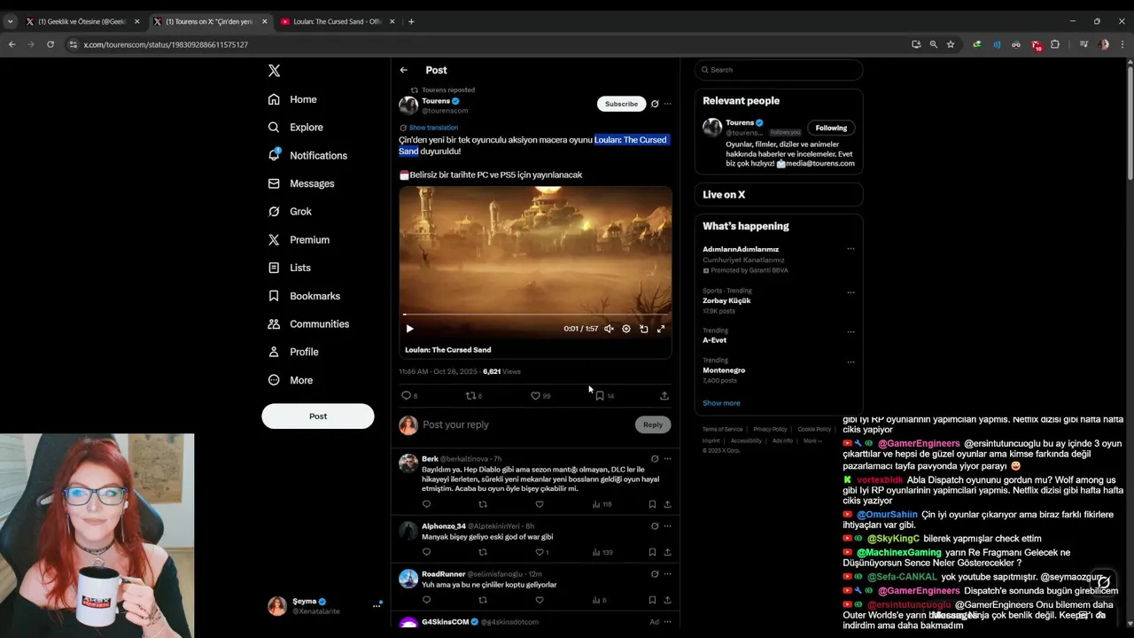Open a new browser tab
Image resolution: width=1134 pixels, height=638 pixels.
tap(411, 21)
